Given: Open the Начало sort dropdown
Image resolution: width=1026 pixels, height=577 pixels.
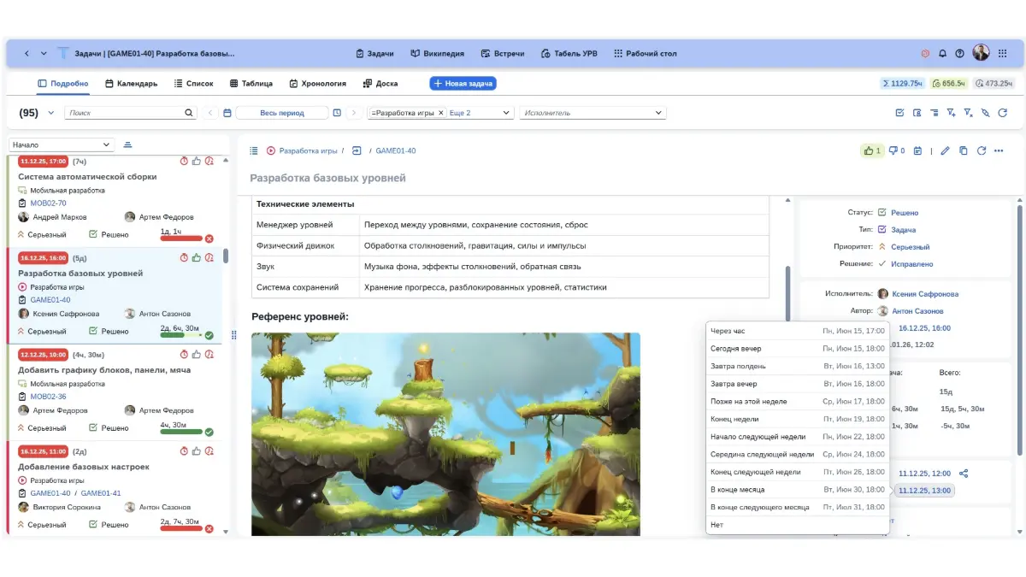Looking at the screenshot, I should (x=62, y=144).
